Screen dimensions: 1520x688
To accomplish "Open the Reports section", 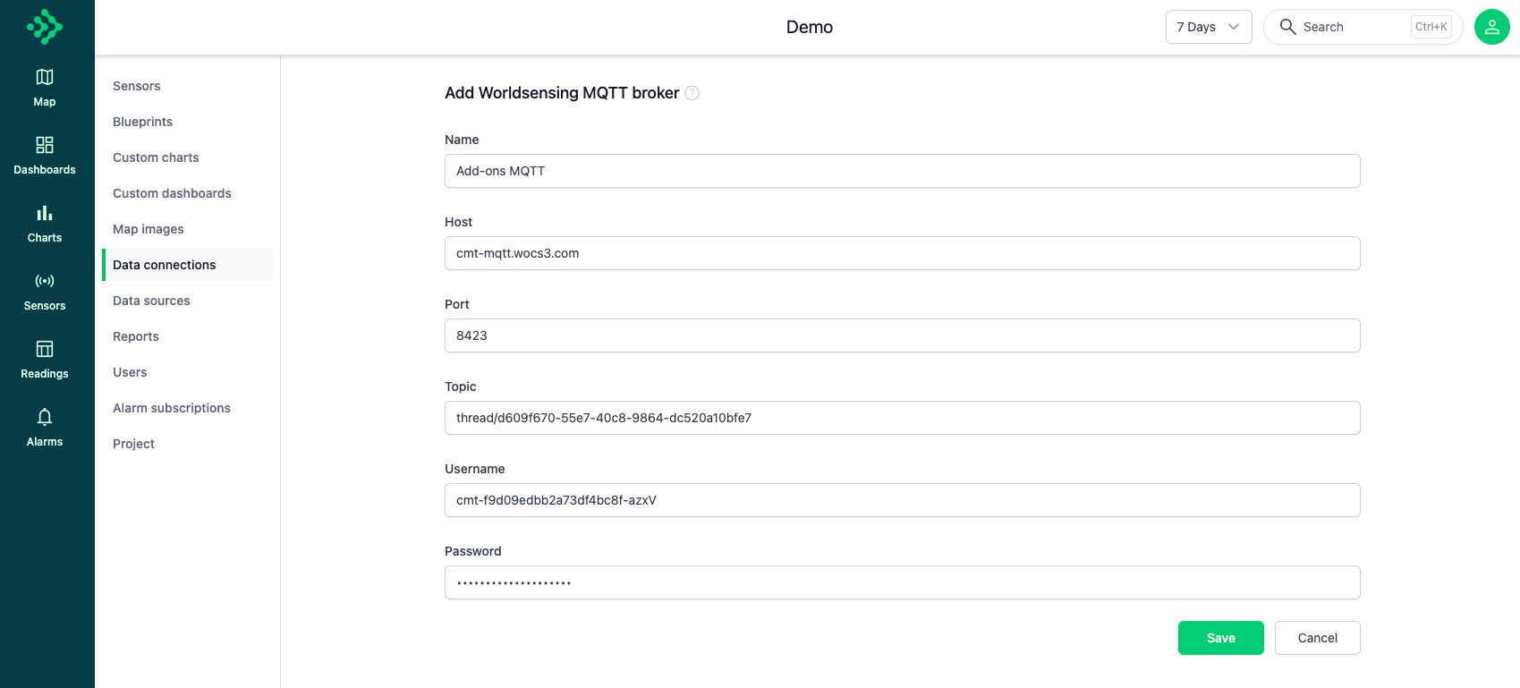I will pyautogui.click(x=135, y=336).
